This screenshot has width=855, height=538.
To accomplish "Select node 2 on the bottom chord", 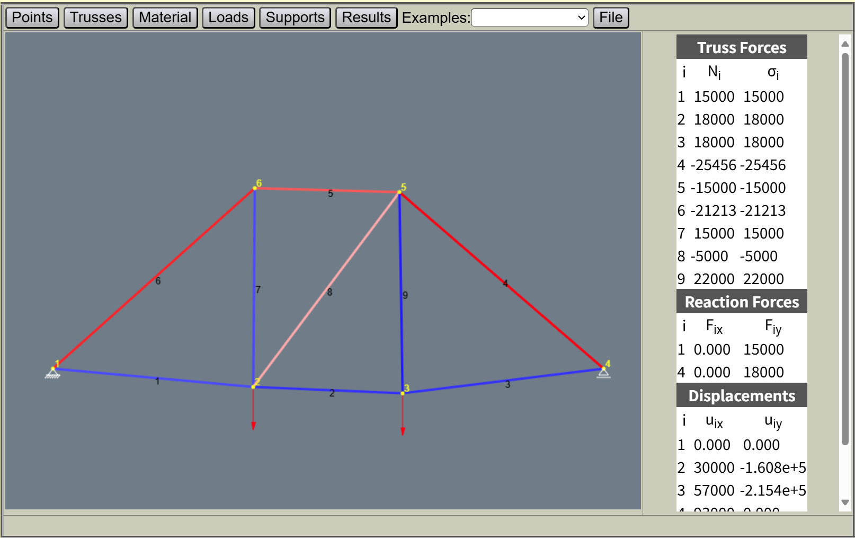I will pos(253,386).
